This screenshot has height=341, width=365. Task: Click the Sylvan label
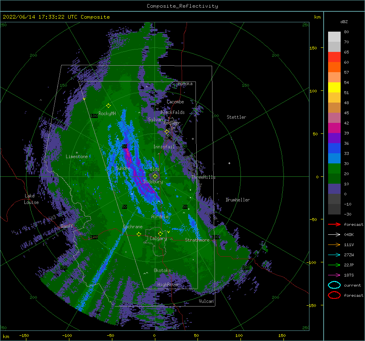155,120
